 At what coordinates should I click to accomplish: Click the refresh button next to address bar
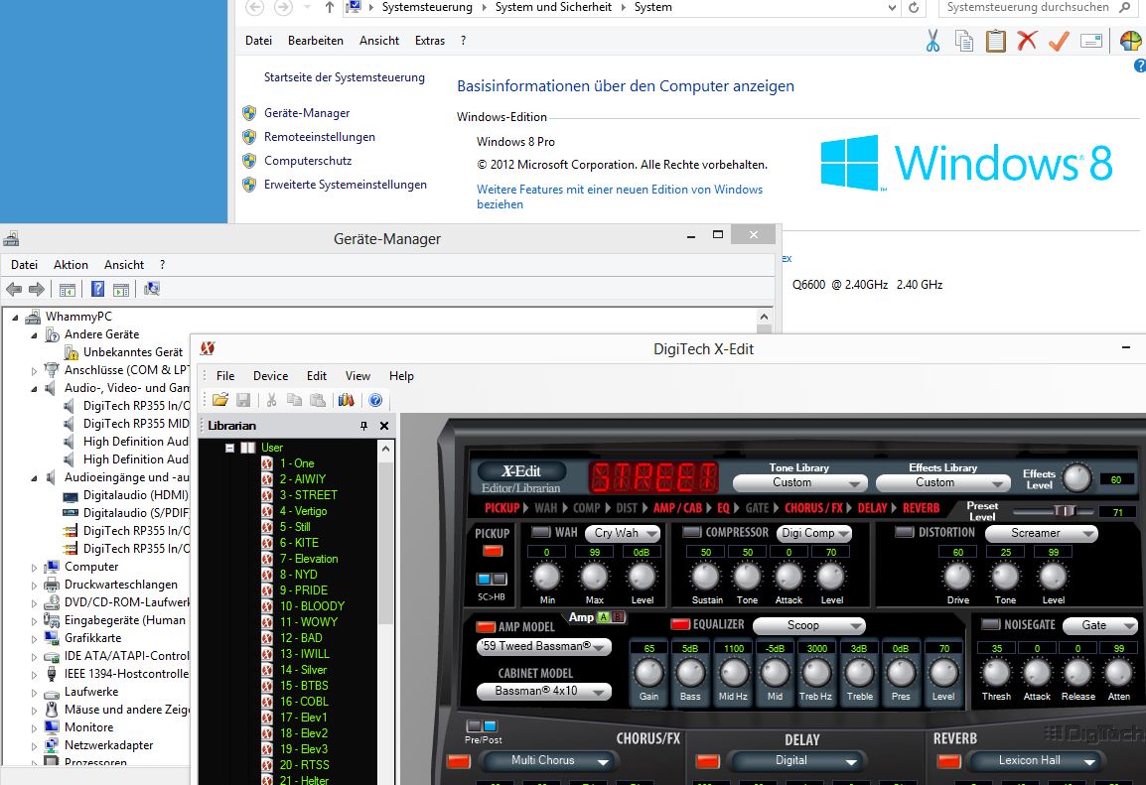coord(913,7)
